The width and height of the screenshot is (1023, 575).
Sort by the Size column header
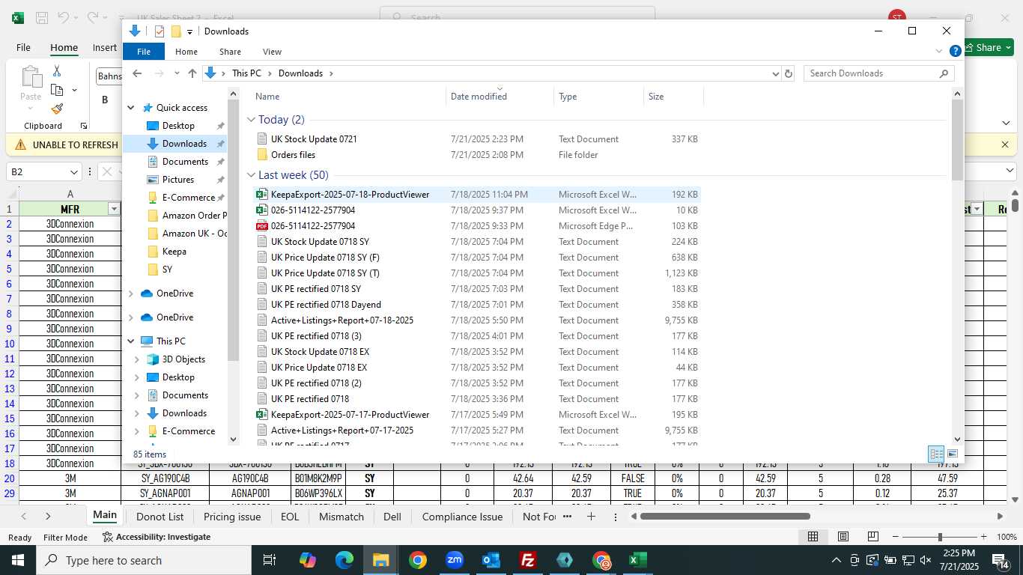673,97
